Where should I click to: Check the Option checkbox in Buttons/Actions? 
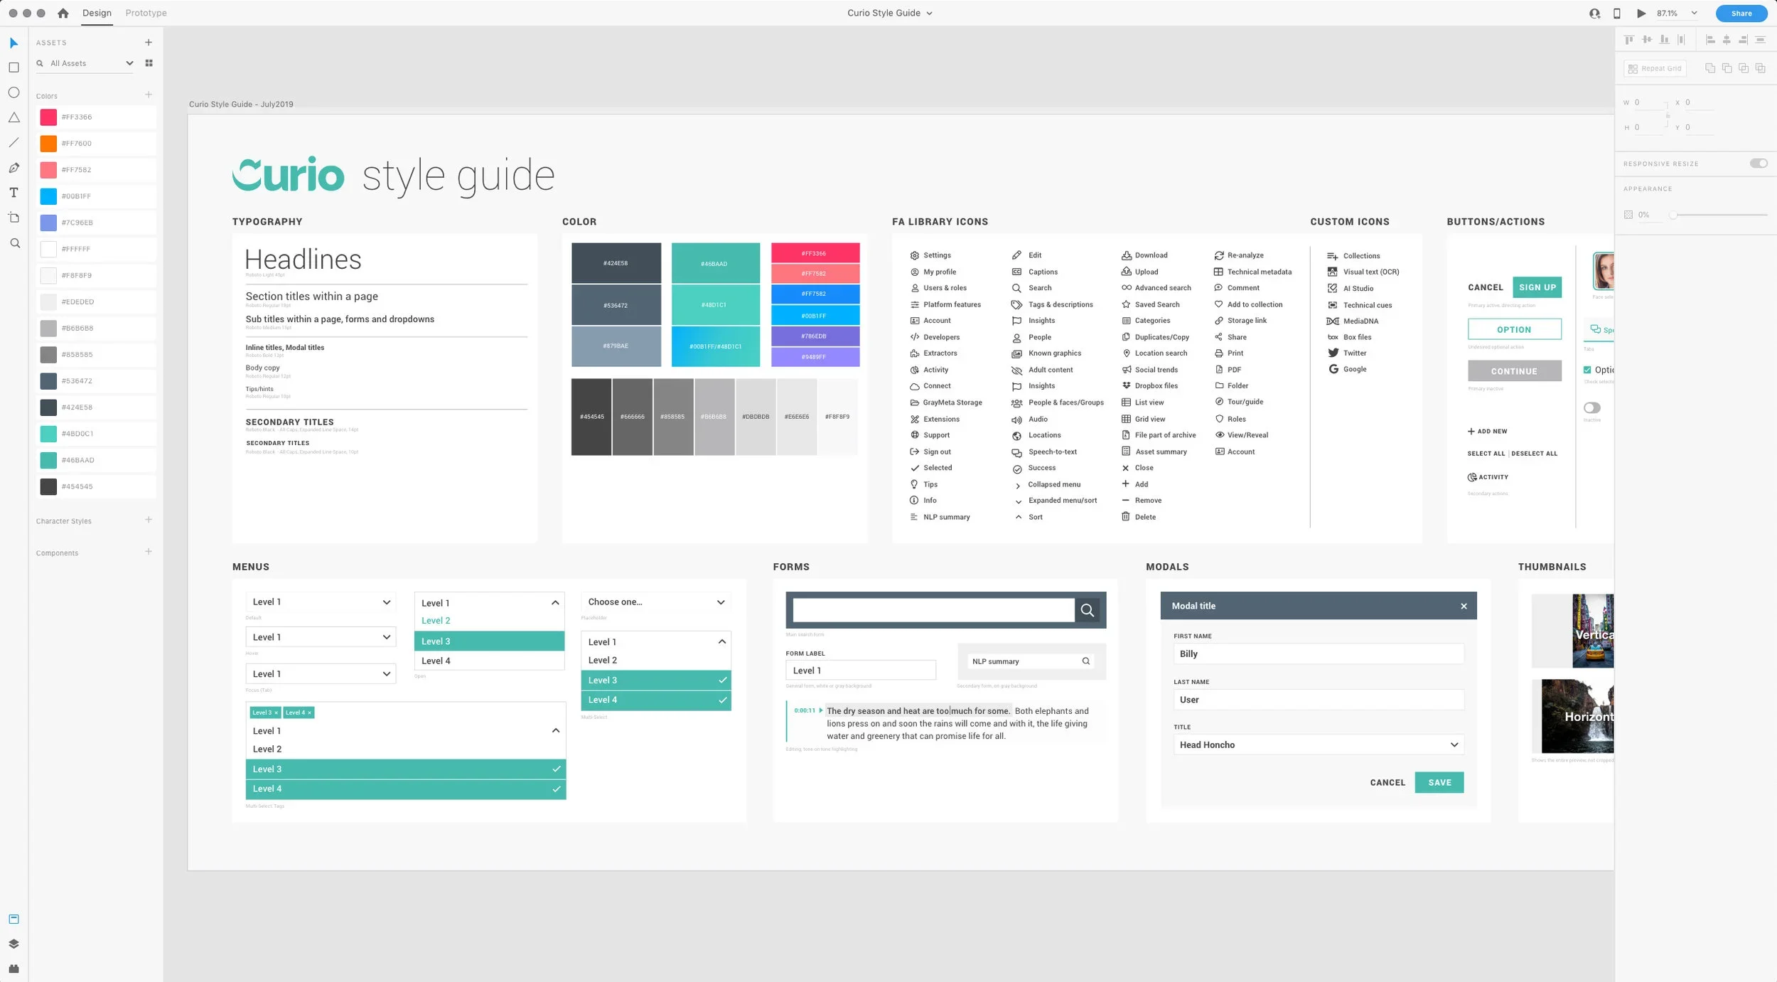pos(1587,370)
